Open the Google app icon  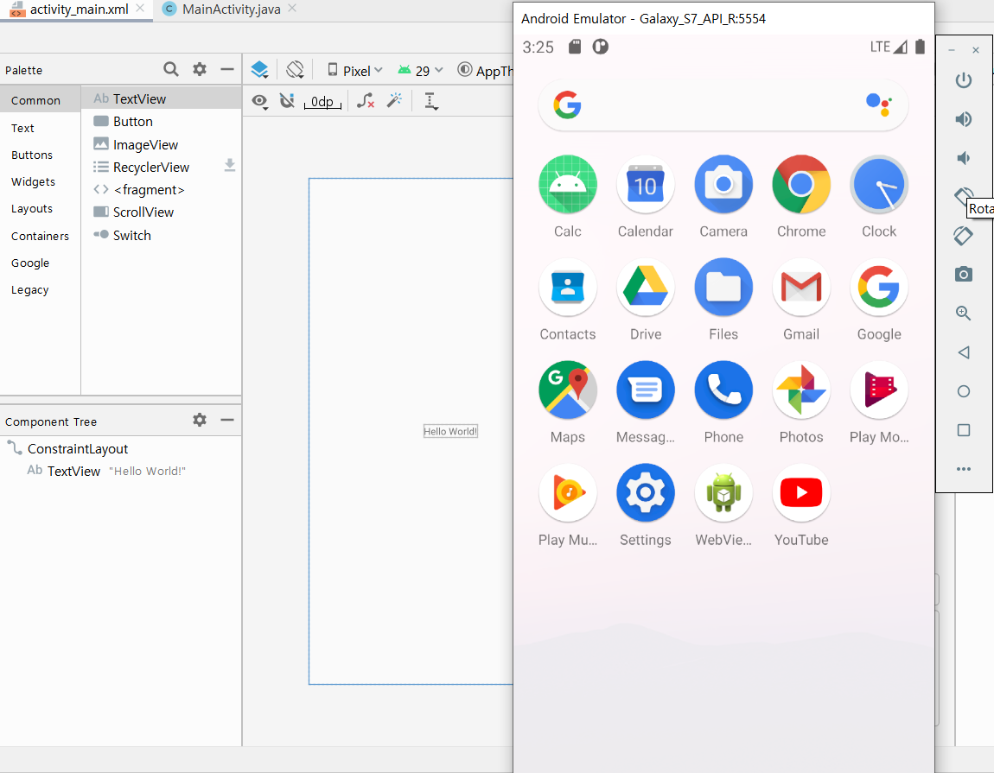(879, 288)
